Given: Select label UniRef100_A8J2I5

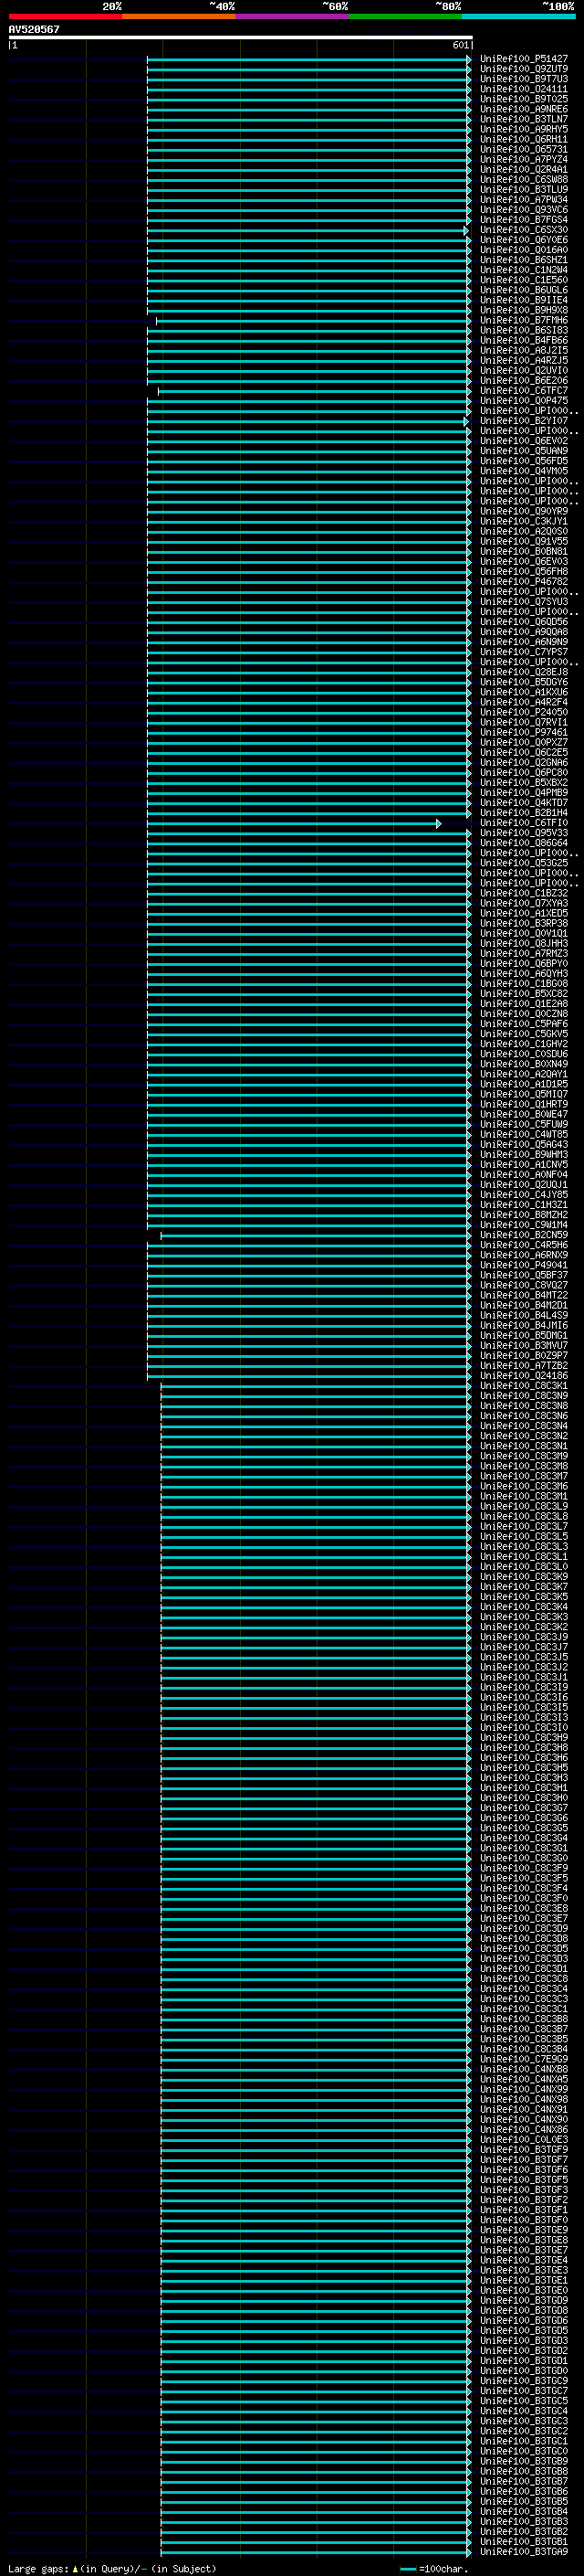Looking at the screenshot, I should [524, 350].
